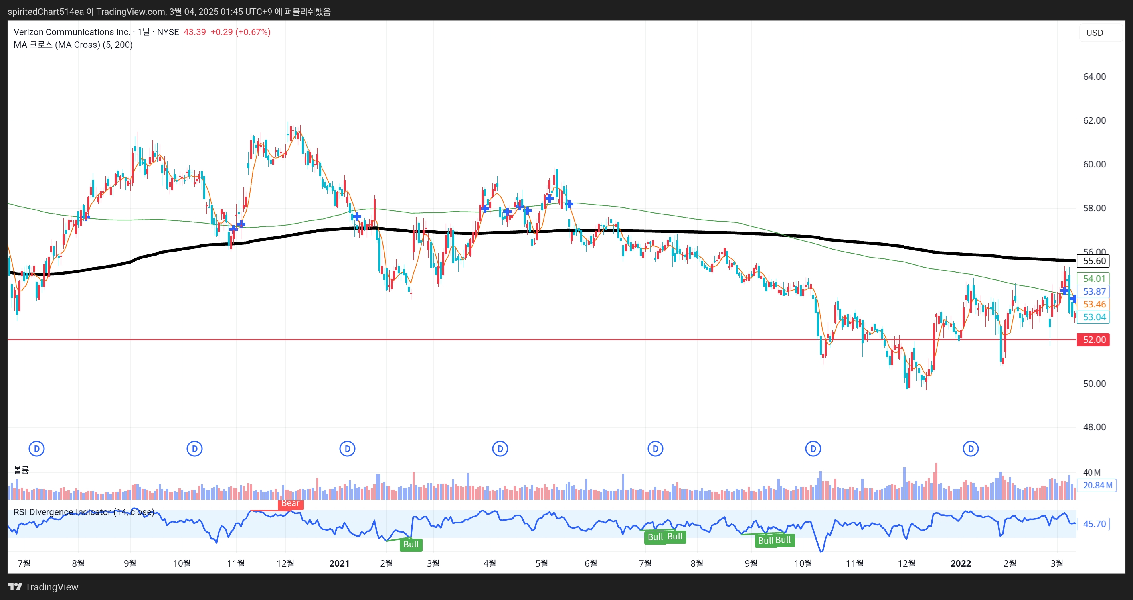Click the 64.00 price axis label

(1094, 77)
